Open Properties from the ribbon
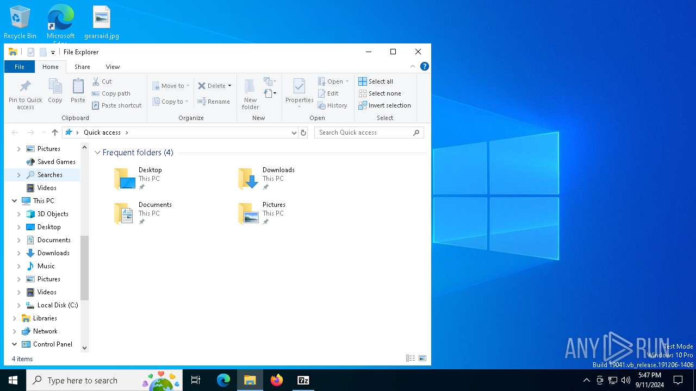 (x=300, y=92)
